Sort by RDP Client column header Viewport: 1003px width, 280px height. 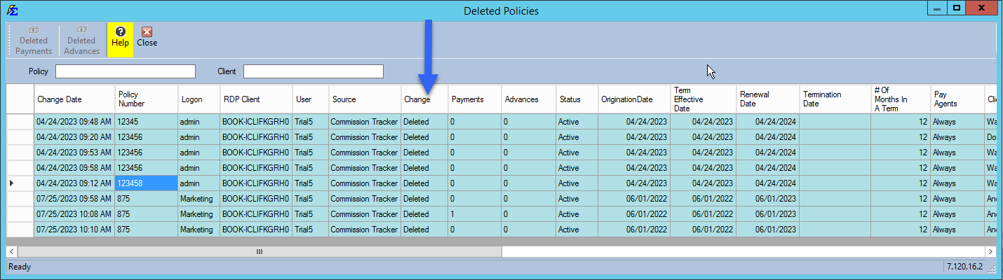click(x=256, y=99)
